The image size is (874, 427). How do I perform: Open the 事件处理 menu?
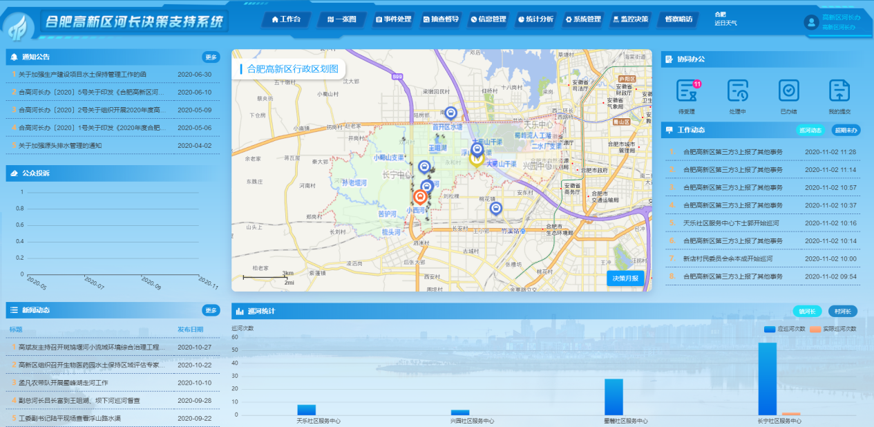tap(393, 19)
